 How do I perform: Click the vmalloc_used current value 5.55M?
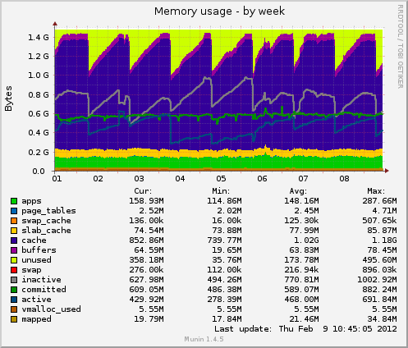[x=151, y=309]
